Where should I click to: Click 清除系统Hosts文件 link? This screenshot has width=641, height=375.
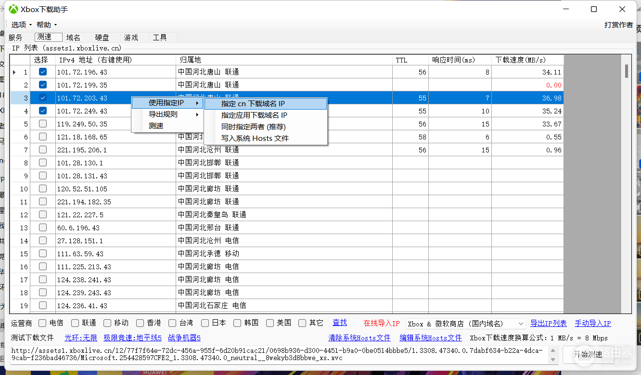point(359,337)
